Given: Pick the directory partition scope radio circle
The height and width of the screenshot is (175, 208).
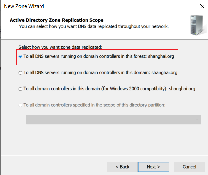Looking at the screenshot, I should [20, 105].
